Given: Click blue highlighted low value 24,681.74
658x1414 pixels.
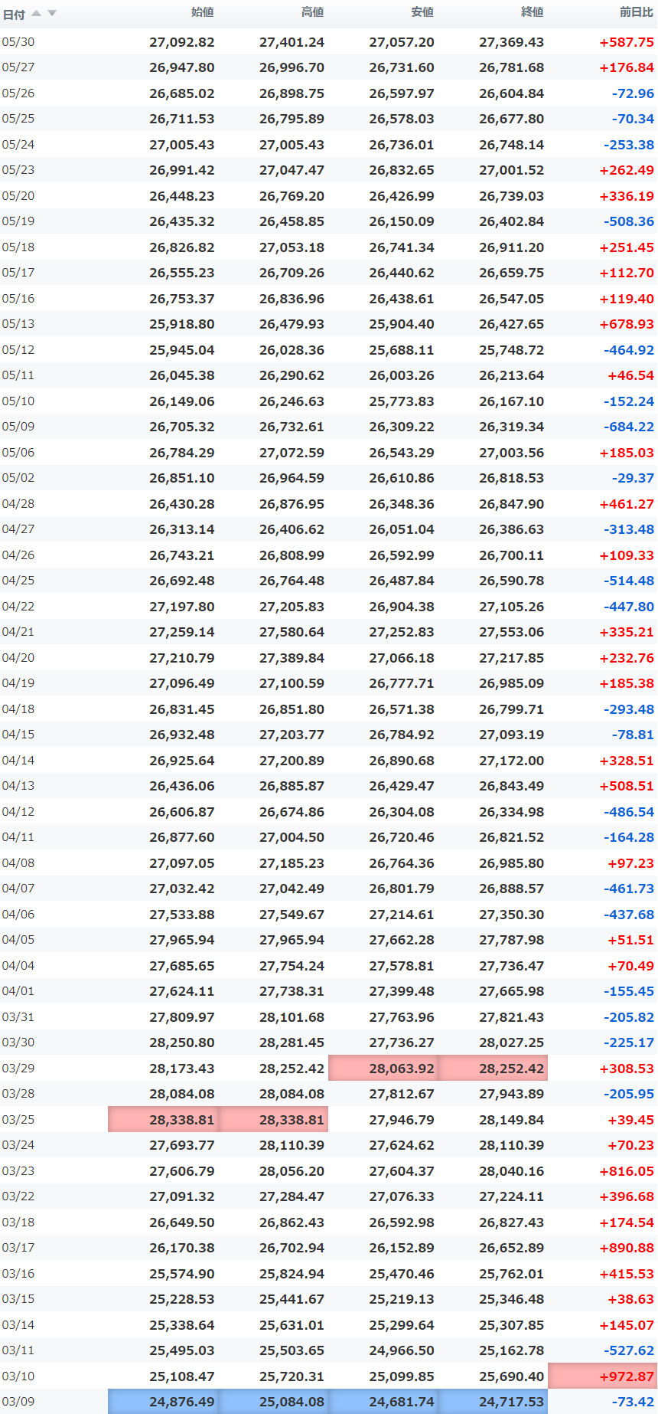Looking at the screenshot, I should click(x=383, y=1402).
